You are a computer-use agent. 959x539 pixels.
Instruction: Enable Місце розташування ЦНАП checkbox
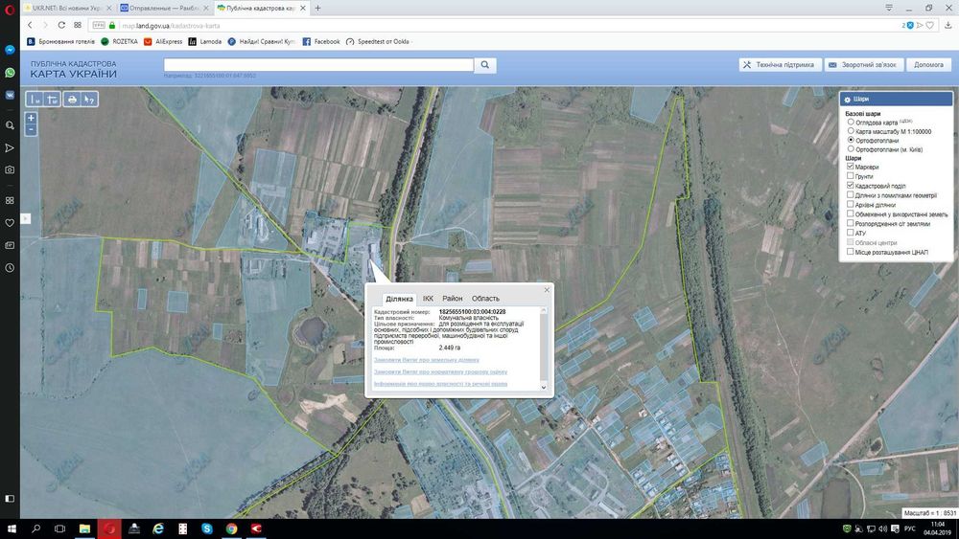[850, 252]
